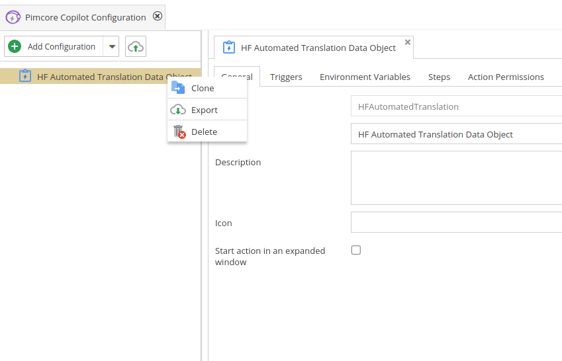Open the Steps tab
Viewport: 562px width, 361px height.
439,77
